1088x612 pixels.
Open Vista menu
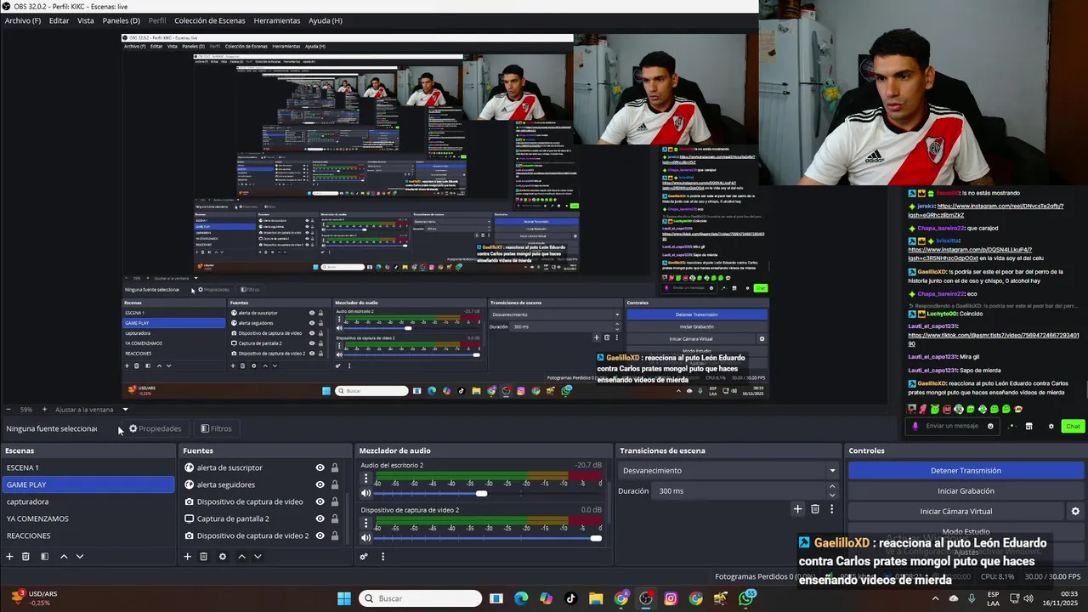point(86,20)
